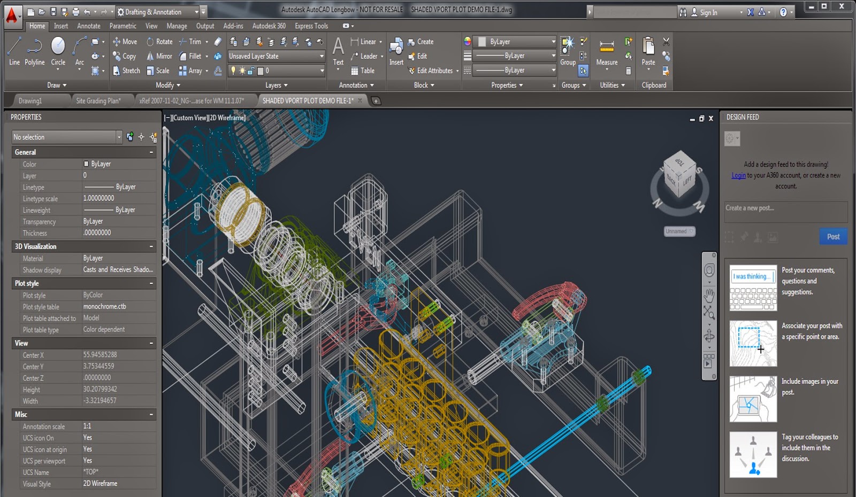Toggle PICKADD in Properties palette
Viewport: 856px width, 497px height.
click(x=130, y=137)
